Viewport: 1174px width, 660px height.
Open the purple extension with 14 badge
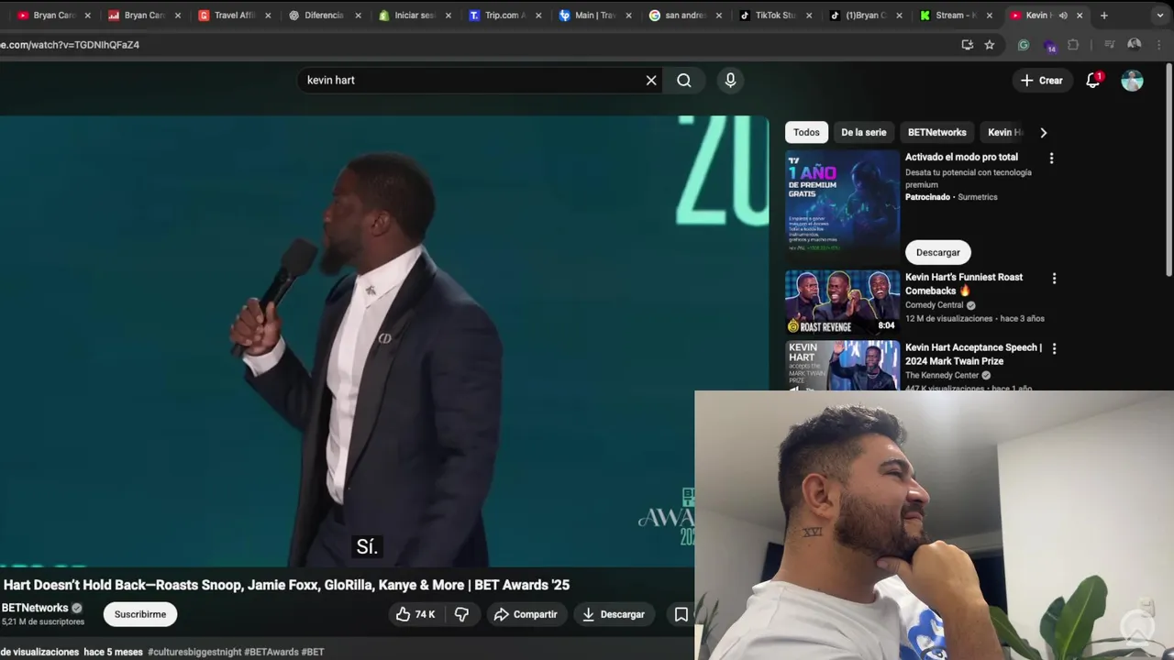(1049, 45)
